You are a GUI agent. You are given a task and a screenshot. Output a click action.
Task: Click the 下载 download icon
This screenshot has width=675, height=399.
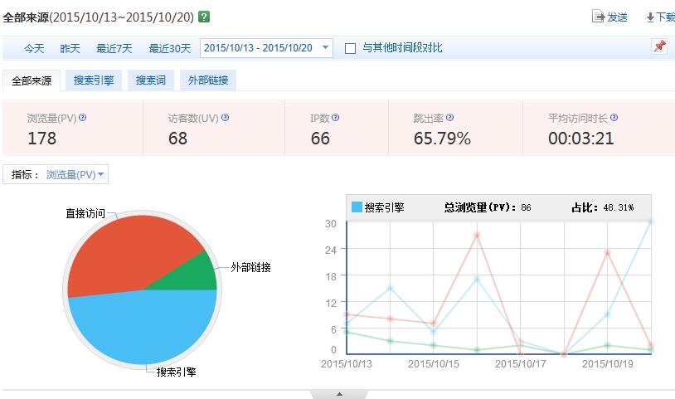click(x=650, y=17)
